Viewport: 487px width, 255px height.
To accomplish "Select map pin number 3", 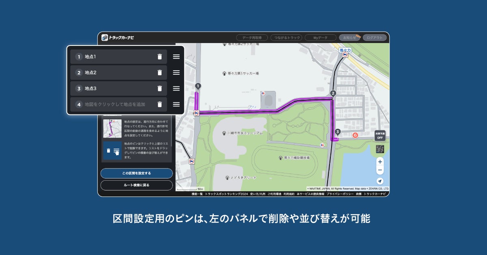I will pyautogui.click(x=337, y=132).
